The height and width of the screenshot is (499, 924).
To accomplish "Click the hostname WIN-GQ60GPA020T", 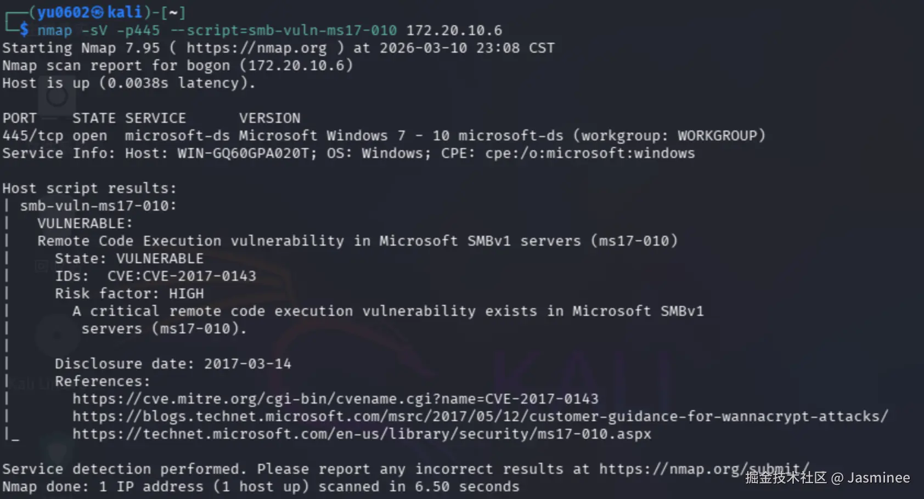I will (245, 154).
